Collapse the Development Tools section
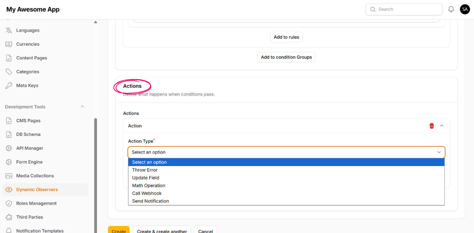474x233 pixels. pos(83,107)
